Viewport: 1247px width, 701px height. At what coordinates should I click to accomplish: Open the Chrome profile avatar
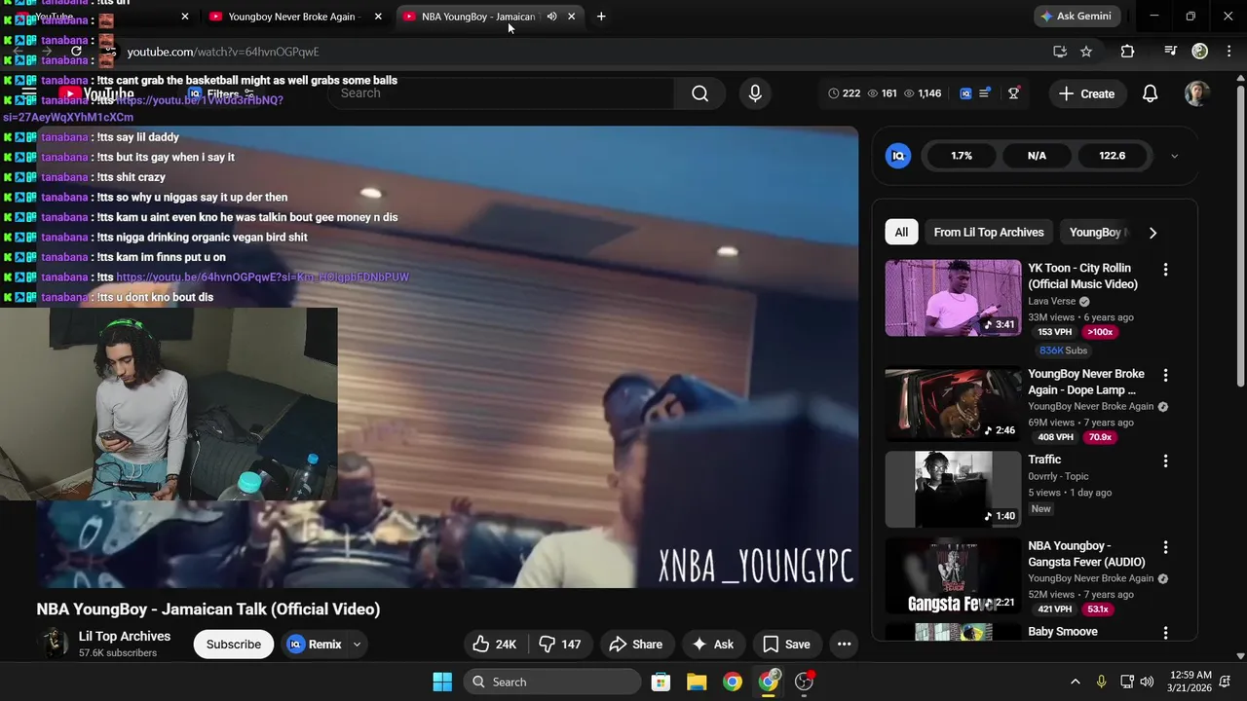click(1200, 52)
